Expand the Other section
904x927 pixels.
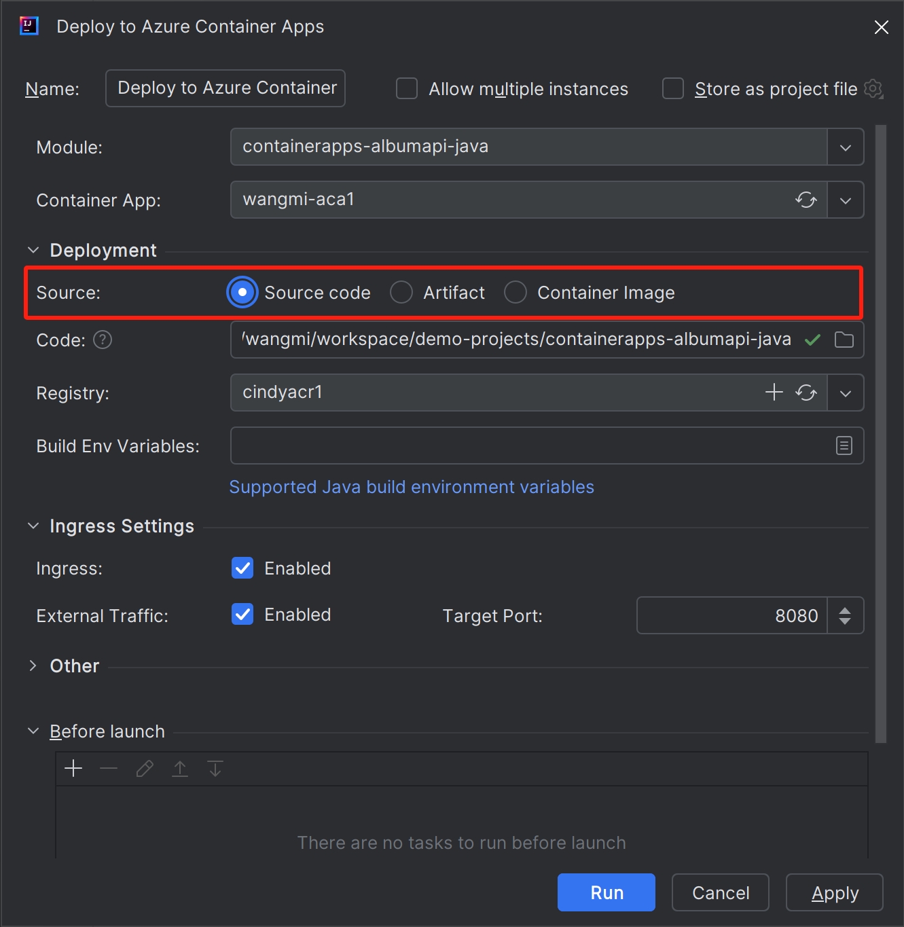click(33, 666)
